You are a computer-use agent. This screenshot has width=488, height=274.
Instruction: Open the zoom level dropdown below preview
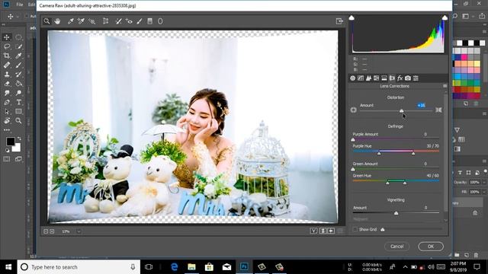pos(79,231)
